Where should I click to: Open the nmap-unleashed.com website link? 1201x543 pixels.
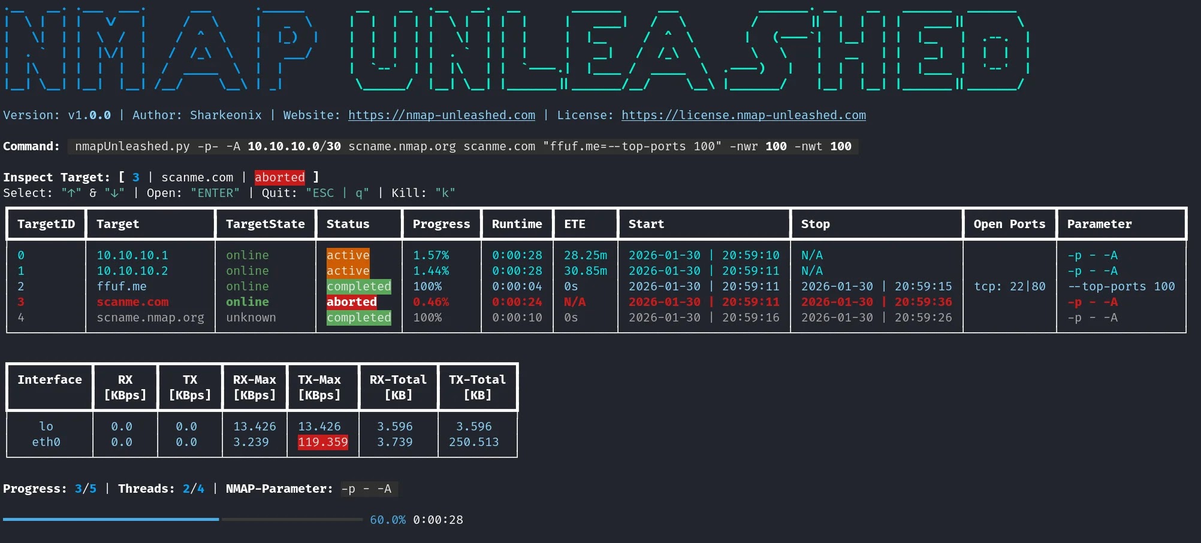[x=441, y=115]
